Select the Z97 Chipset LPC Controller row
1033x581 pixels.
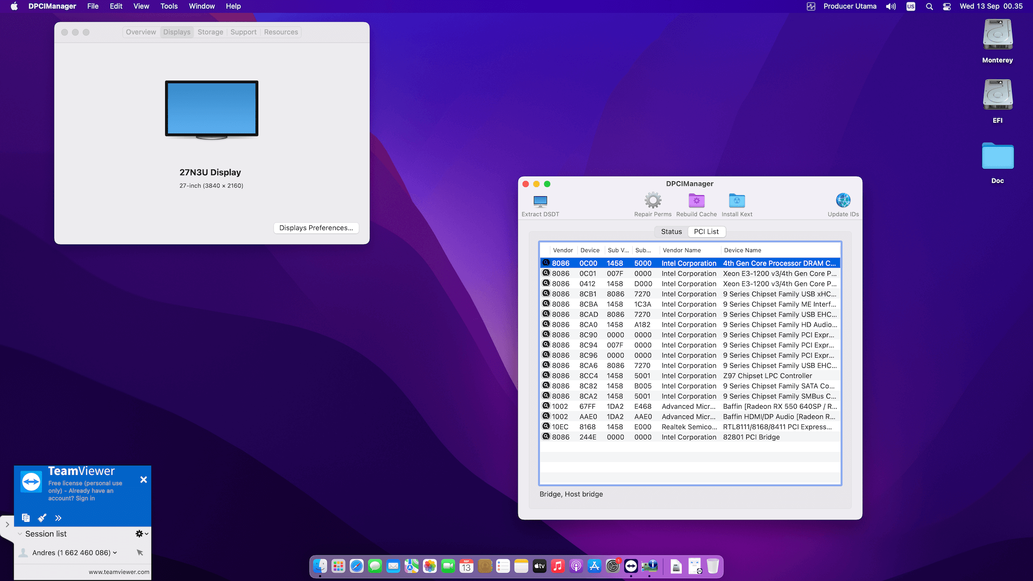click(690, 375)
